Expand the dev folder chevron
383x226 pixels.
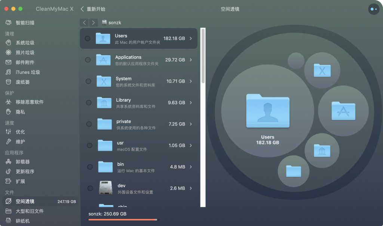(x=191, y=188)
